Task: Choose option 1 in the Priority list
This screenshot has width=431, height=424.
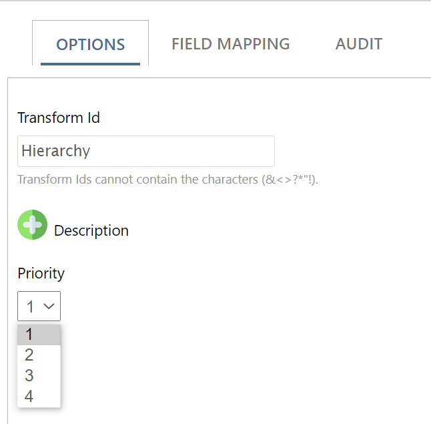Action: point(39,335)
